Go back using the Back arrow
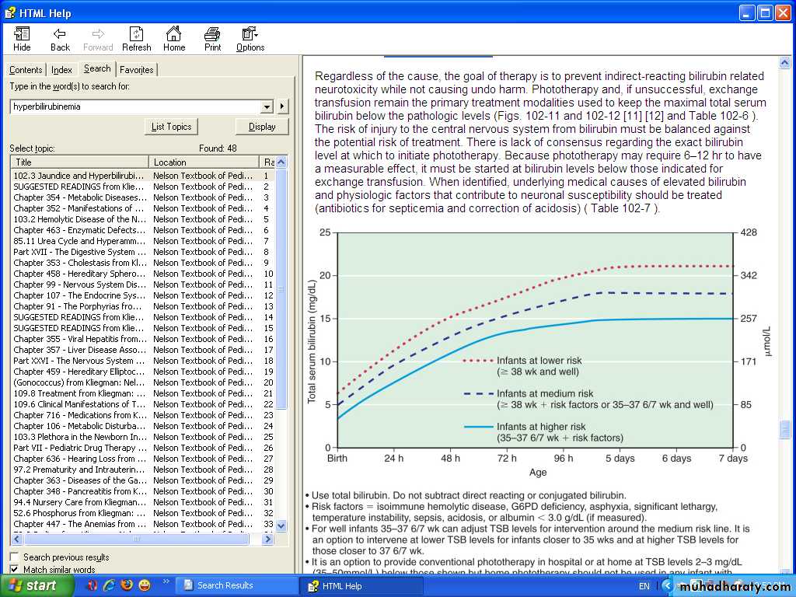796x597 pixels. pyautogui.click(x=60, y=39)
